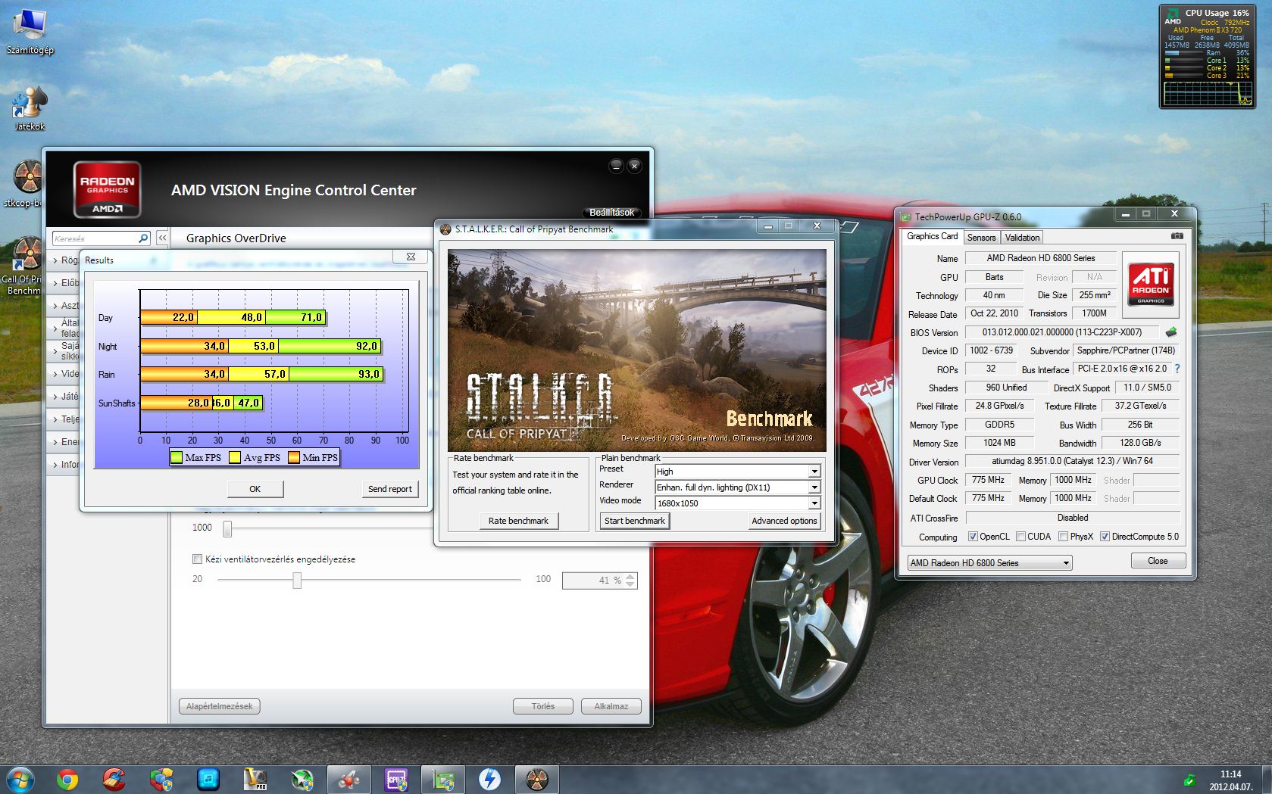Click the Törlés button in Catalyst
The height and width of the screenshot is (794, 1272).
point(543,706)
